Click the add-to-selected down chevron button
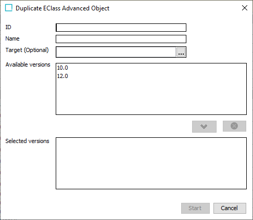This screenshot has height=220, width=253. (x=204, y=126)
